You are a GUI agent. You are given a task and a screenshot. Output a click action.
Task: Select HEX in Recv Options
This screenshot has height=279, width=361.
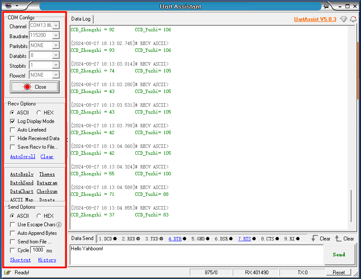[39, 113]
